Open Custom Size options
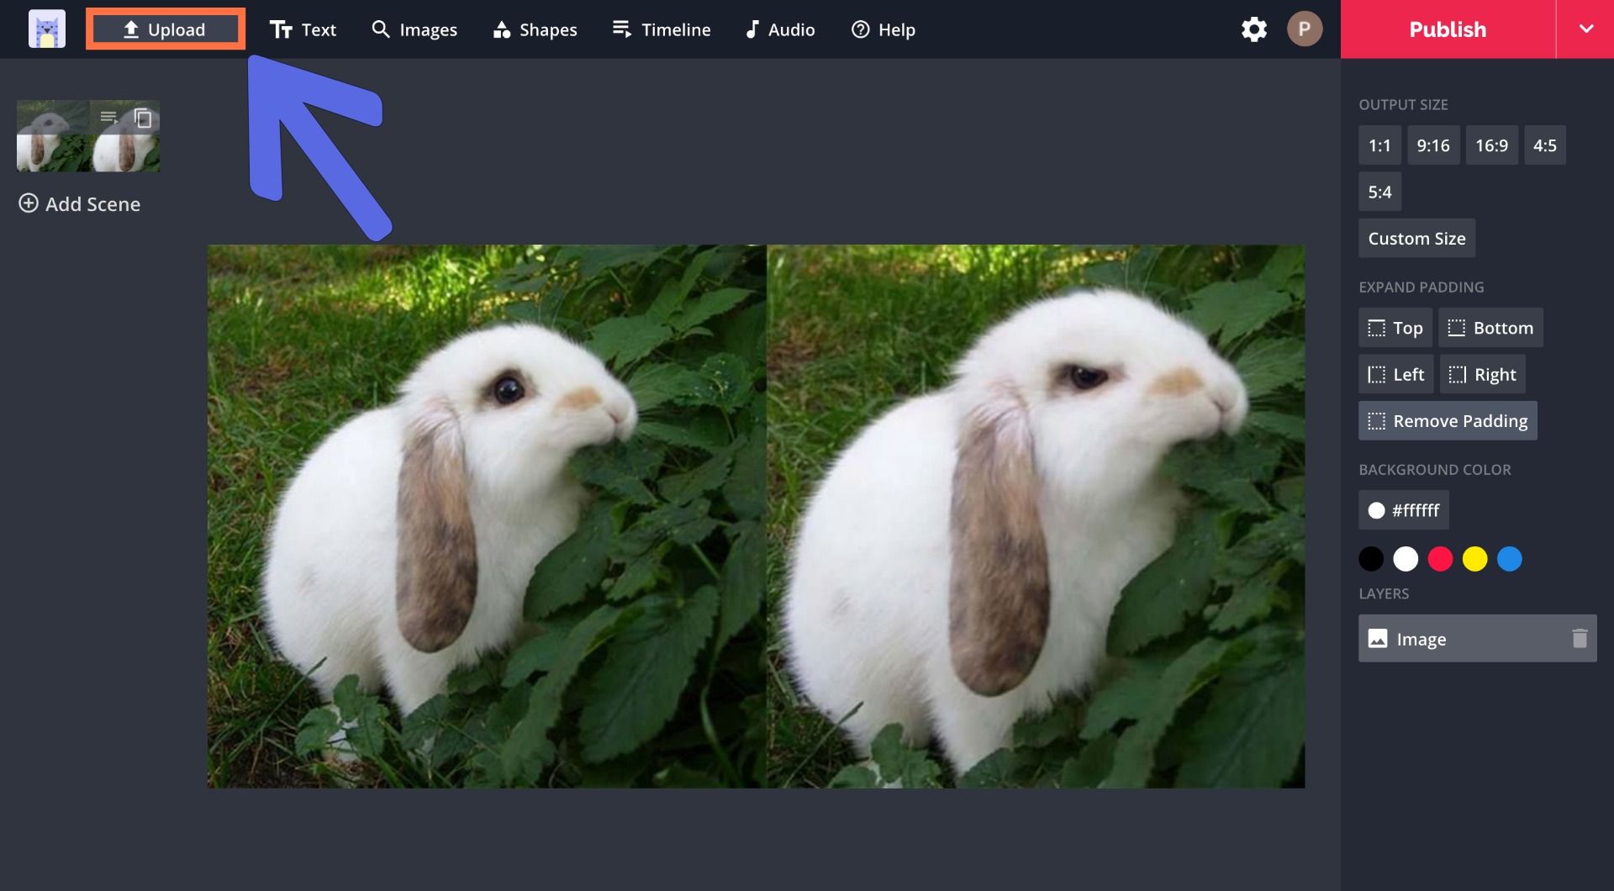The image size is (1614, 891). pyautogui.click(x=1416, y=239)
